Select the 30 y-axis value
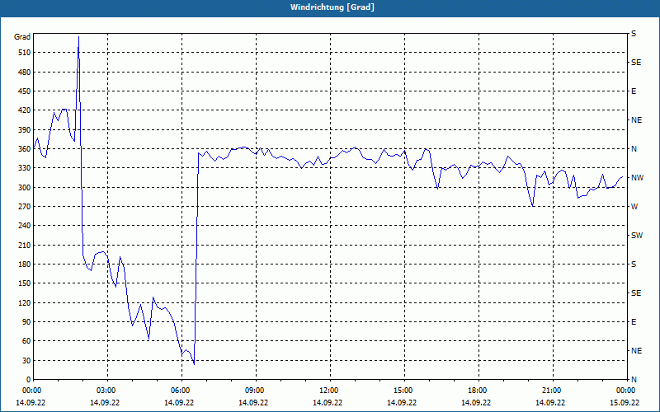Screen dimensions: 660x412 coord(26,360)
